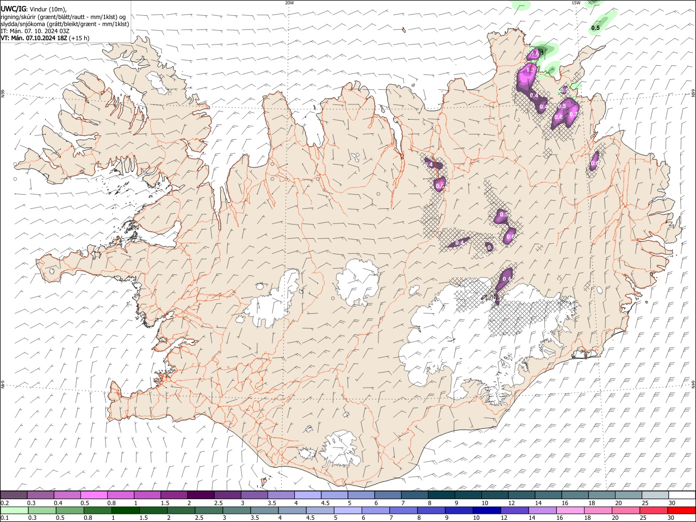Pick bottom-row violet swatch starting at 14
Viewport: 696px width, 522px height.
(x=542, y=510)
